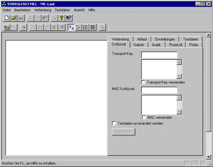Screen dimensions: 213x167
Task: Click MAC list scroll up arrow
Action: pyautogui.click(x=179, y=98)
